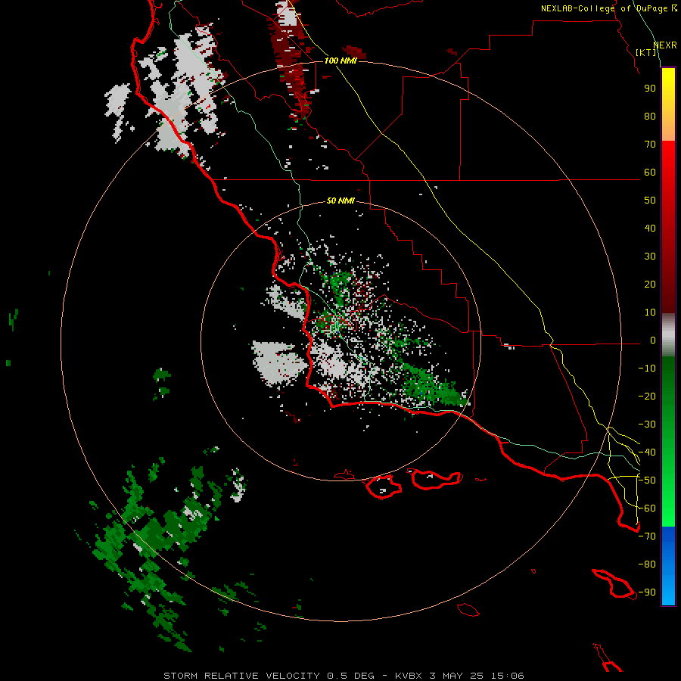Pick the gray zero-velocity segment of color bar
Image resolution: width=681 pixels, height=681 pixels.
[x=668, y=335]
